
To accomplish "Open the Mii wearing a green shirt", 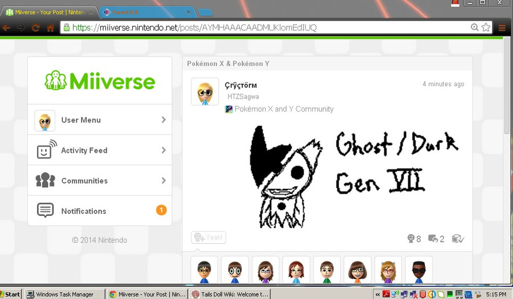I will pos(327,270).
